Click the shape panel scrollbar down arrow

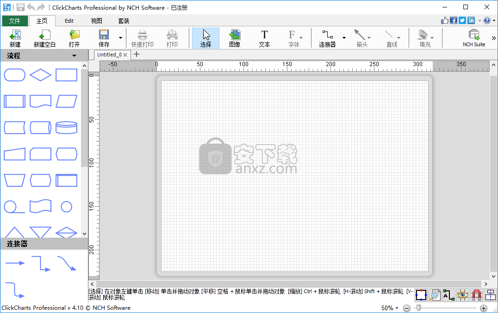click(x=84, y=234)
